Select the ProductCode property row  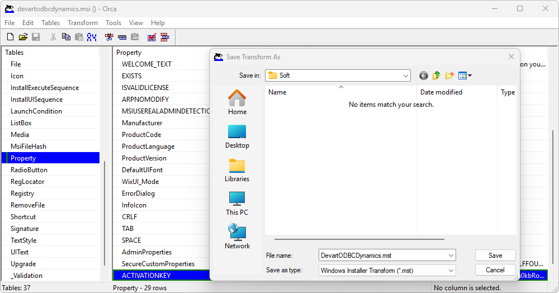click(162, 135)
